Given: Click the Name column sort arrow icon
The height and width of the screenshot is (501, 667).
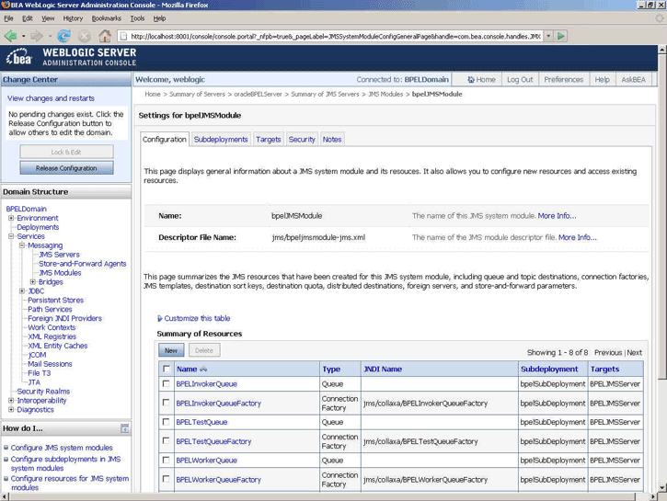Looking at the screenshot, I should click(203, 370).
